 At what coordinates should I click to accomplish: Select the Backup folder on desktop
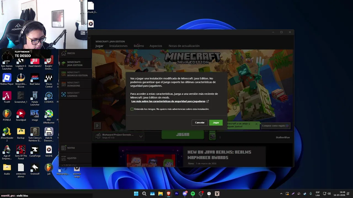21,133
